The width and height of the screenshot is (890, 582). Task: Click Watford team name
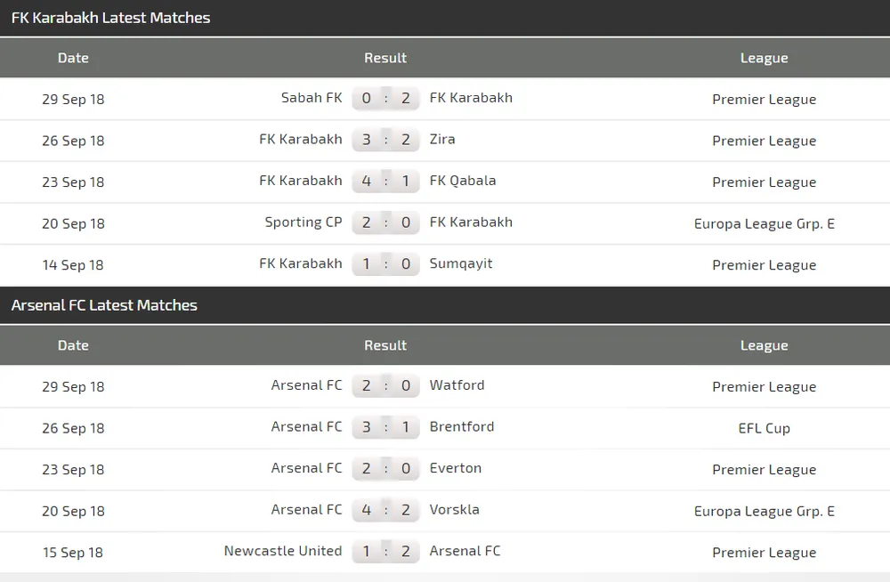(457, 385)
